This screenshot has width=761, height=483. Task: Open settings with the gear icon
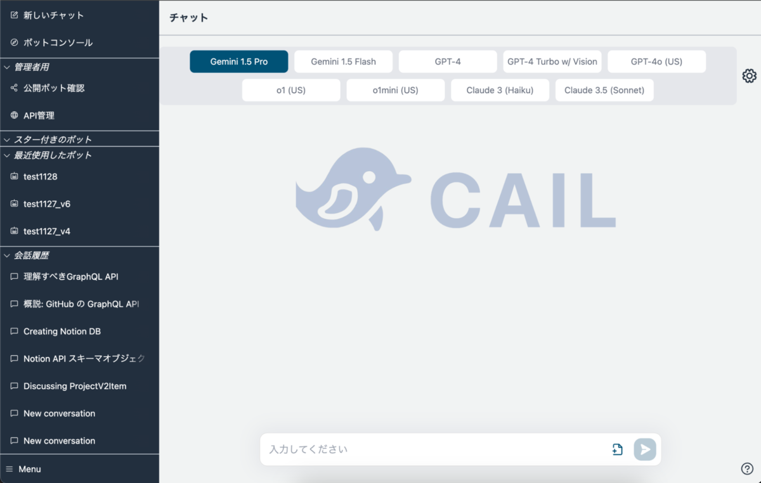click(x=749, y=76)
